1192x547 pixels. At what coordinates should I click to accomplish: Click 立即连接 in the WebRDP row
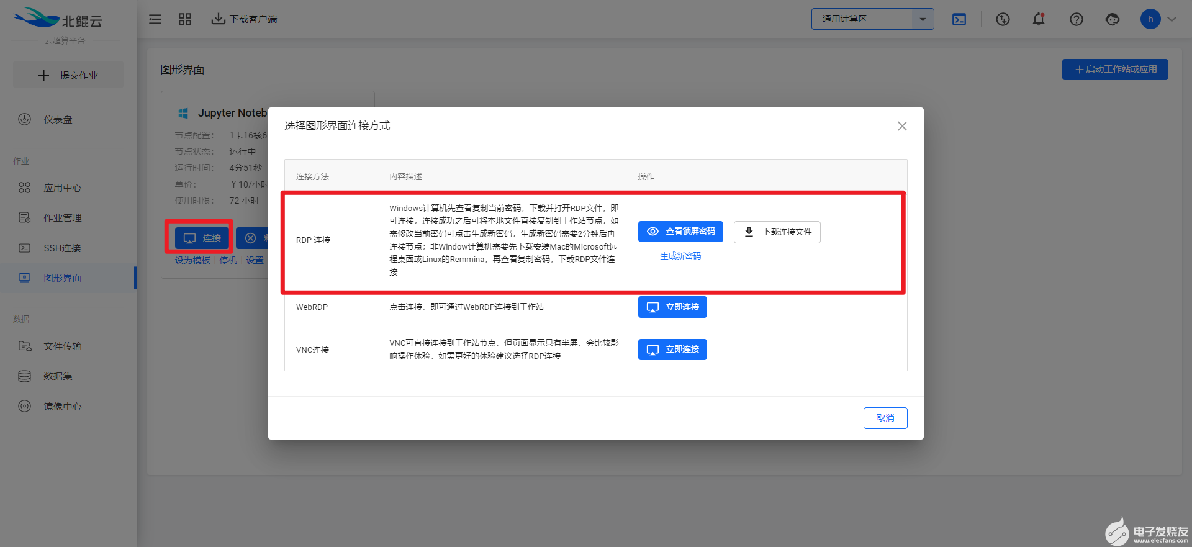click(672, 307)
